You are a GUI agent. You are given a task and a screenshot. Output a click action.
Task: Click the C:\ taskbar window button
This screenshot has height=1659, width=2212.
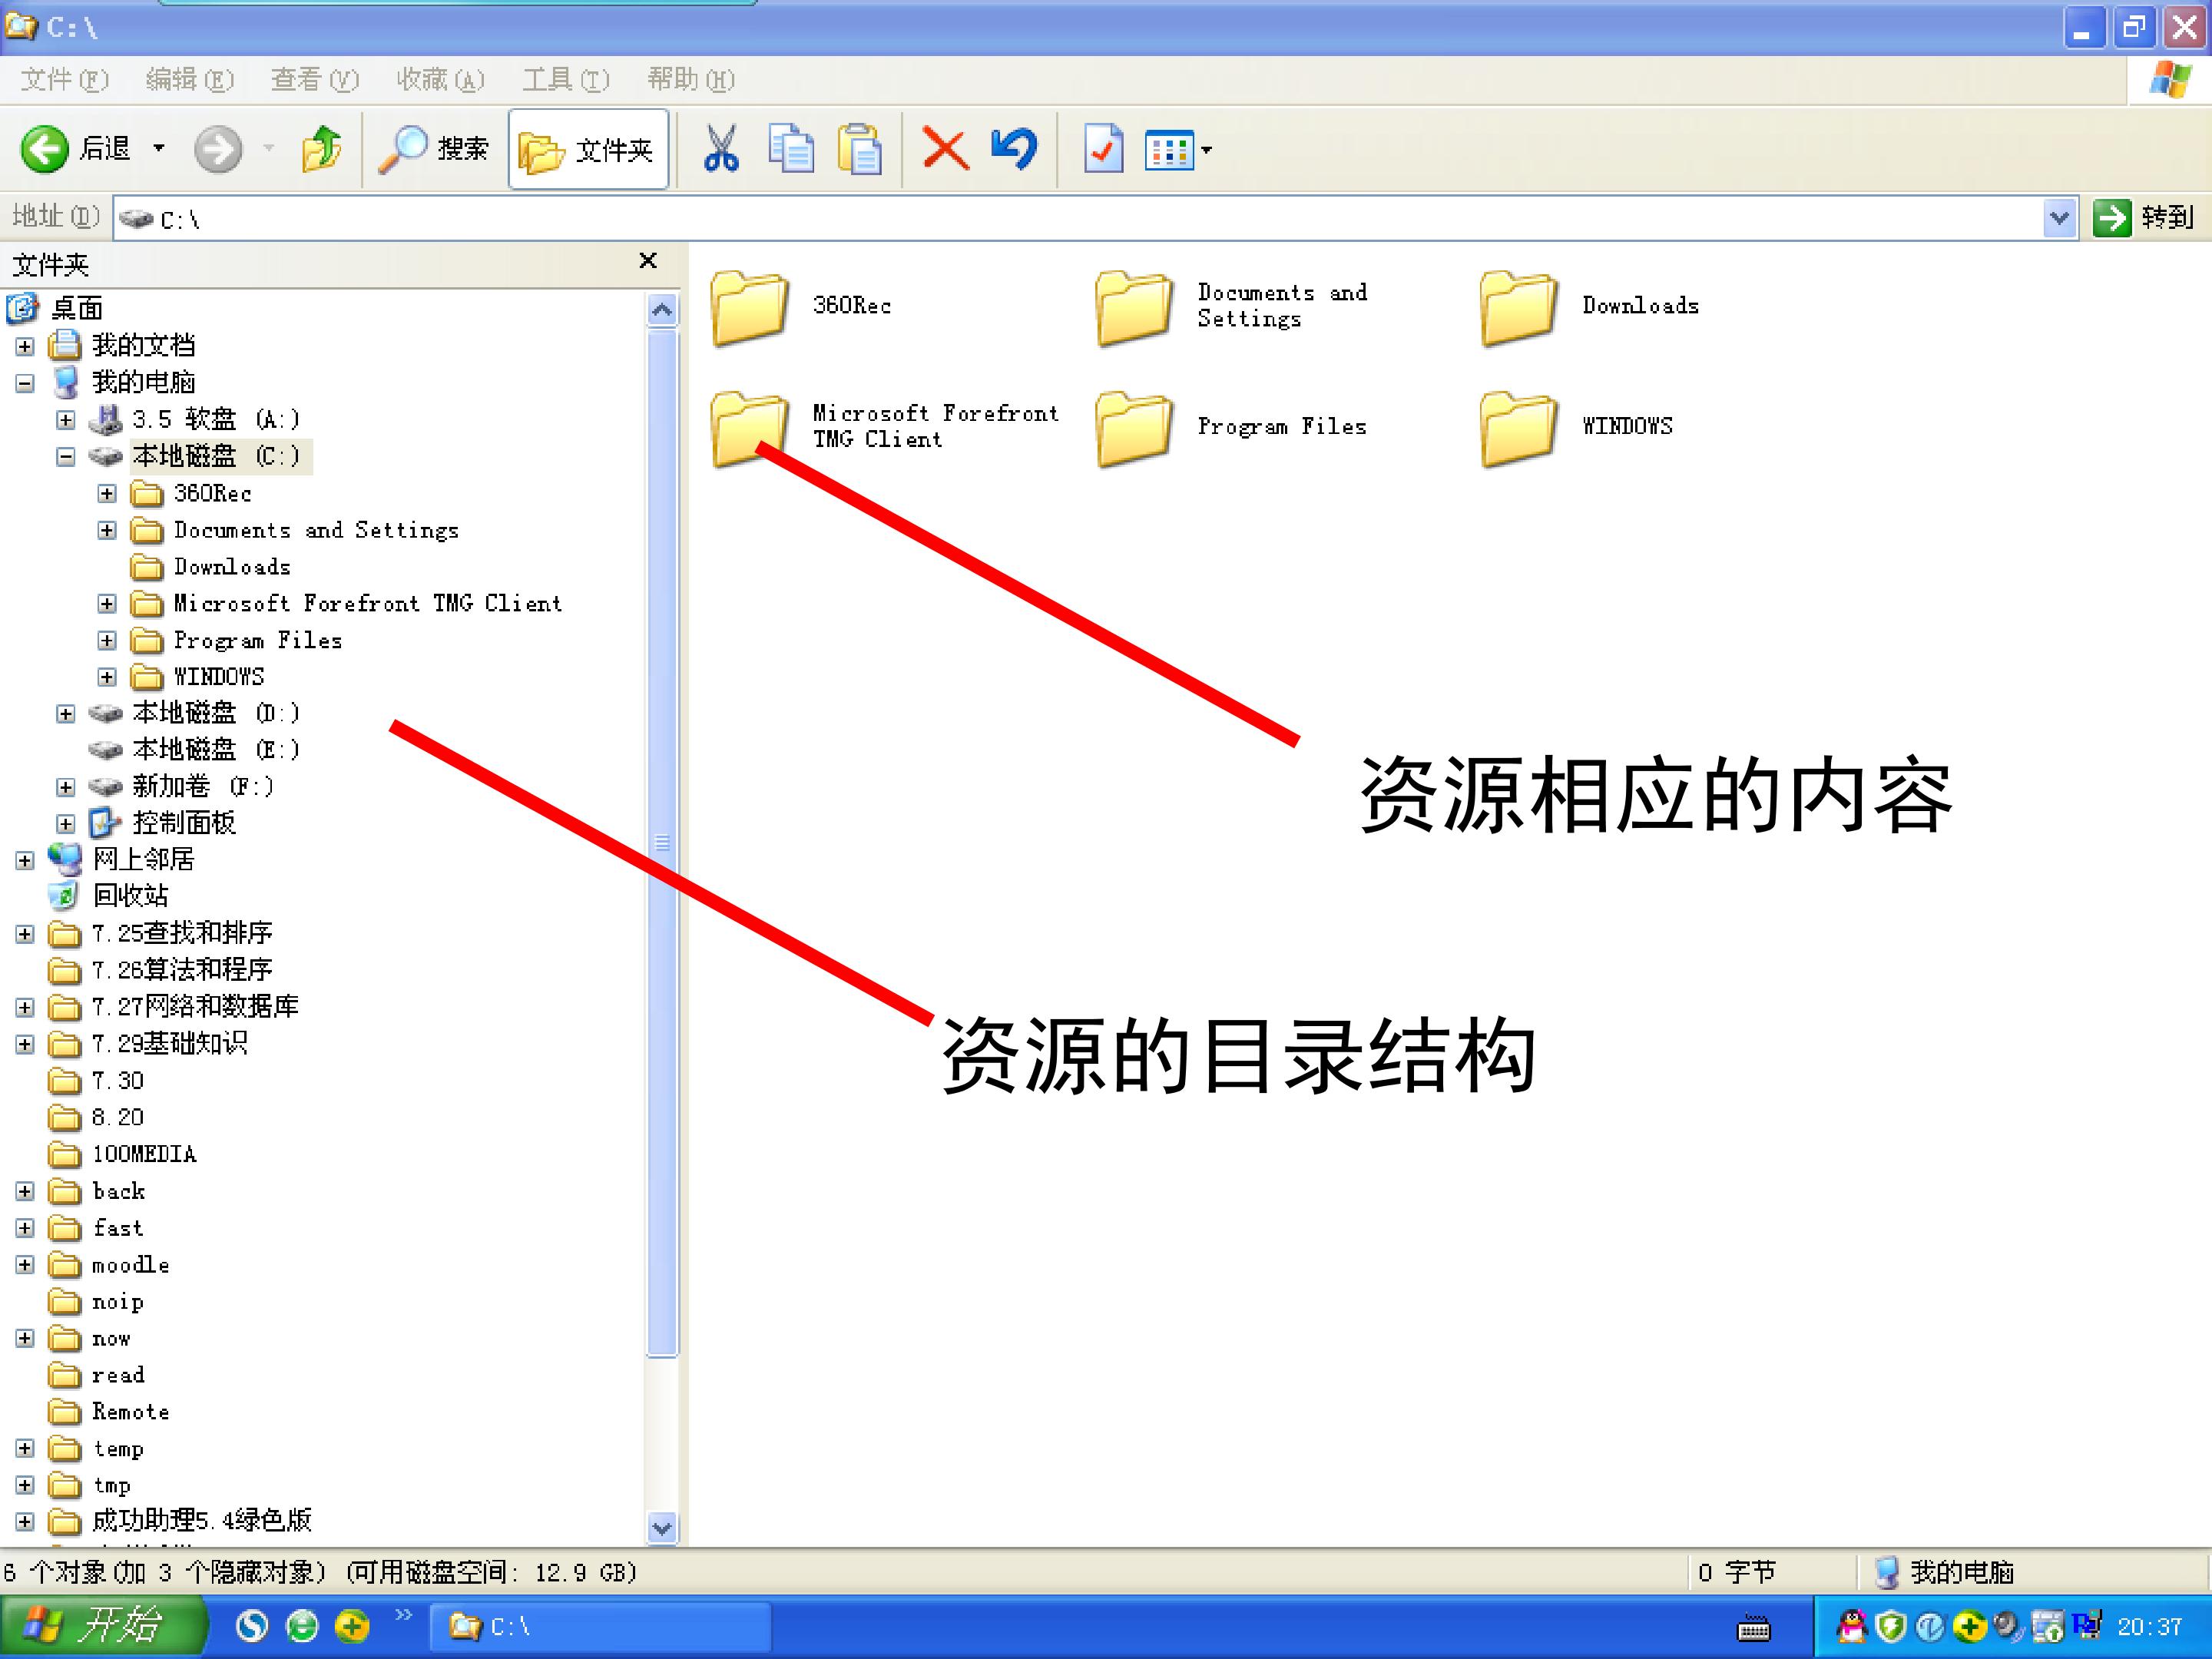click(x=600, y=1627)
